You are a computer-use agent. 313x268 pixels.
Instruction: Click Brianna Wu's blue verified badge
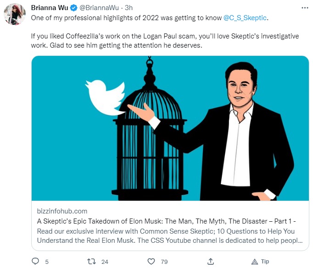73,8
